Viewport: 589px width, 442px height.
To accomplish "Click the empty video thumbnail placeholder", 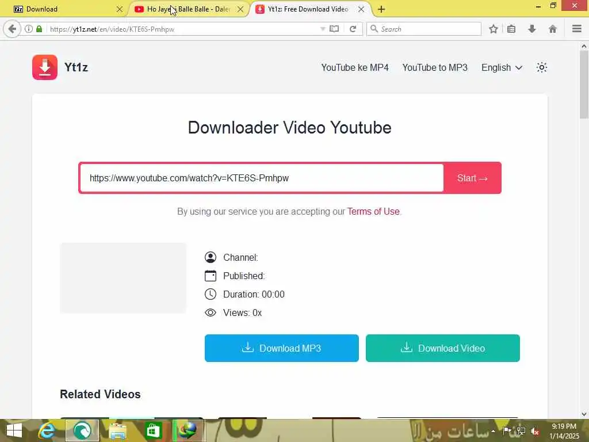I will pos(123,278).
